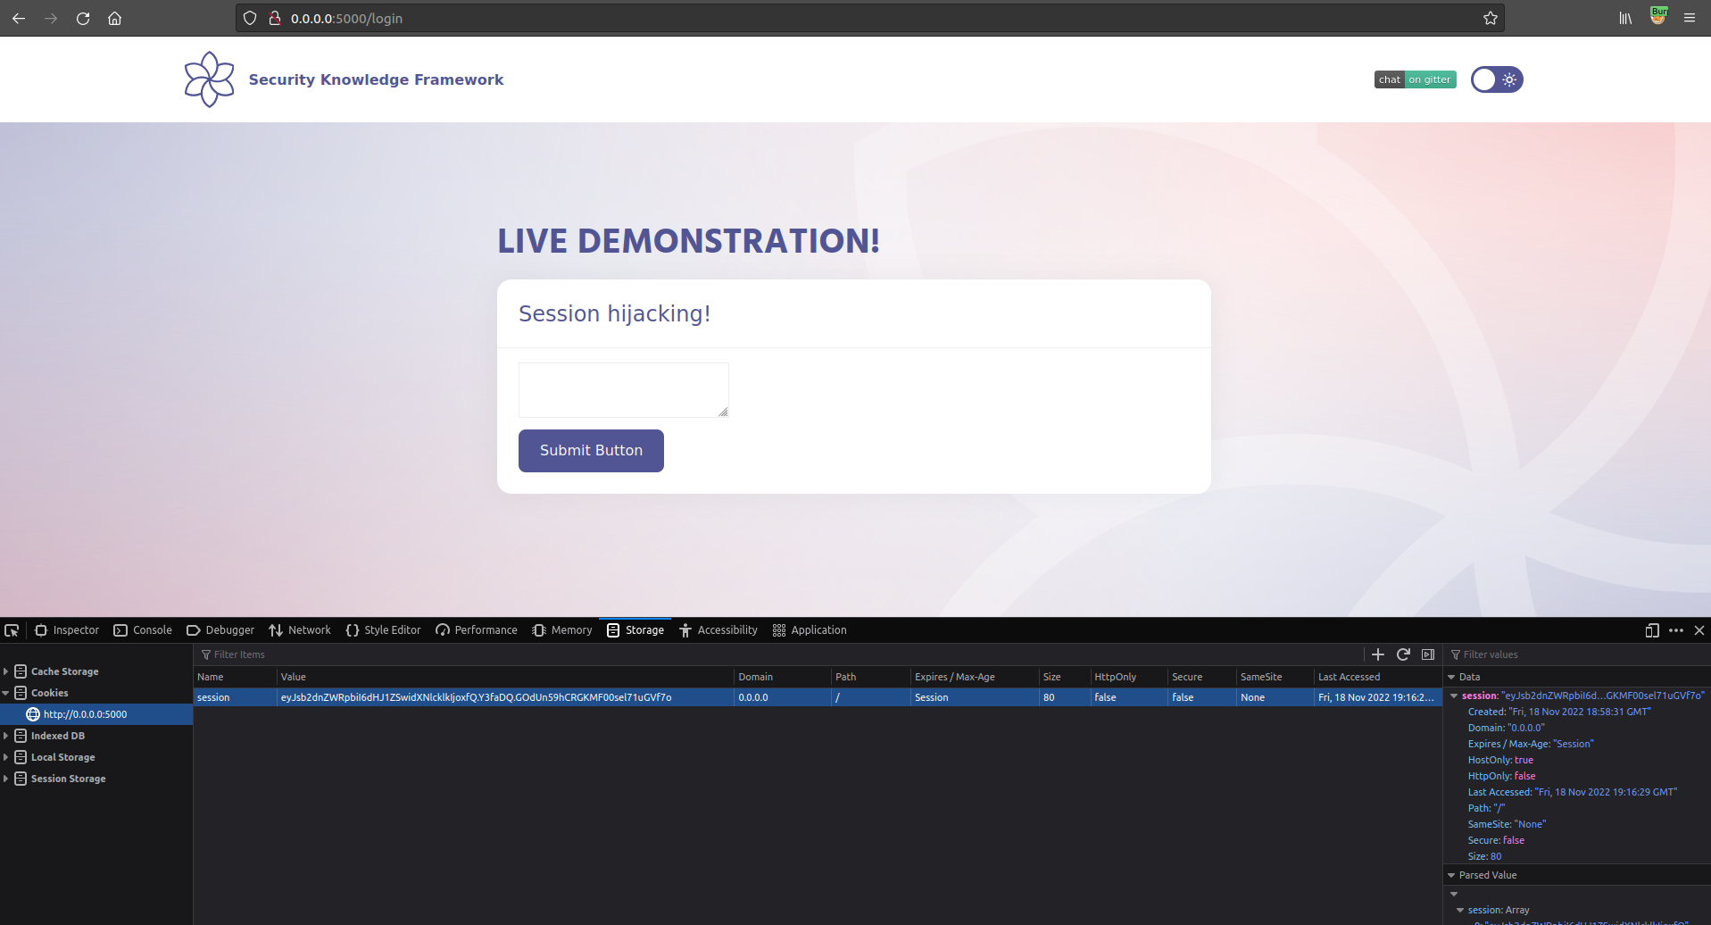Open the chat on gitter badge
Screen dimensions: 1711x925
tap(1416, 79)
